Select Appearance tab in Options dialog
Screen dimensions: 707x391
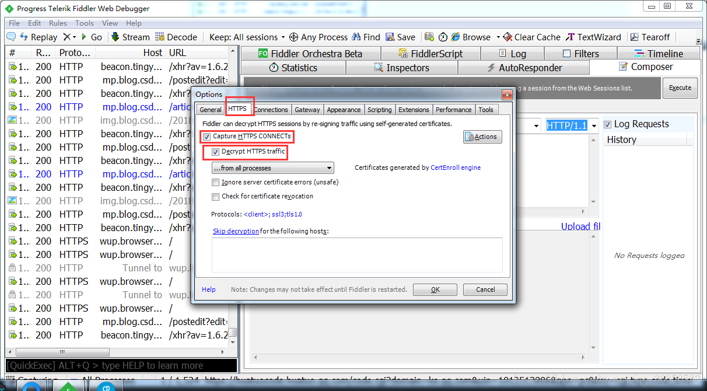tap(344, 110)
